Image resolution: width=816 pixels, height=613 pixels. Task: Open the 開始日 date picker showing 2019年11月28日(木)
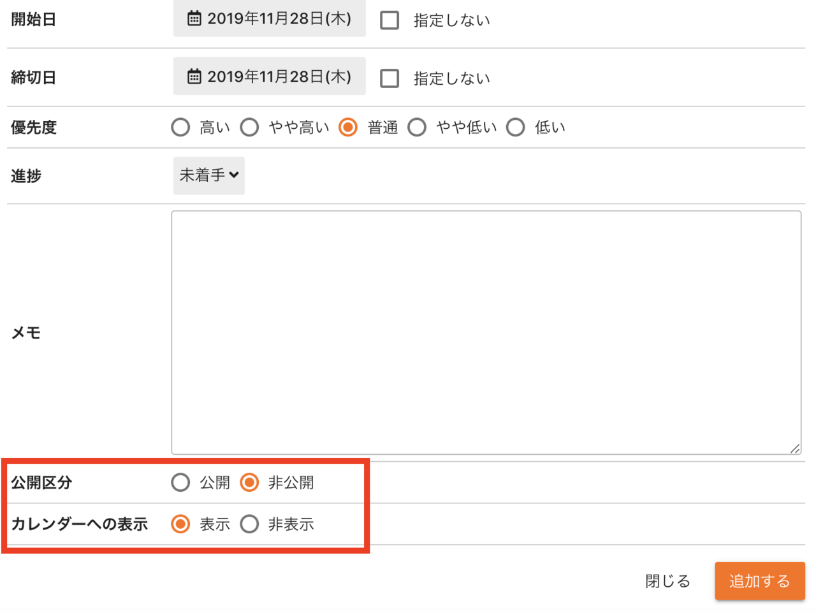270,18
